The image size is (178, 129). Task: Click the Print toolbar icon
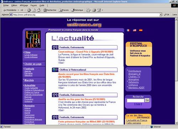pyautogui.click(x=94, y=10)
